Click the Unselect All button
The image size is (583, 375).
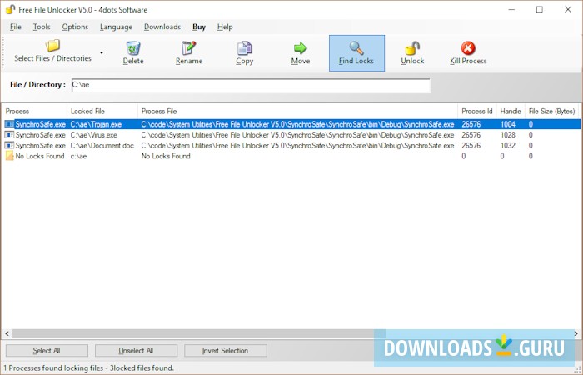click(x=136, y=351)
